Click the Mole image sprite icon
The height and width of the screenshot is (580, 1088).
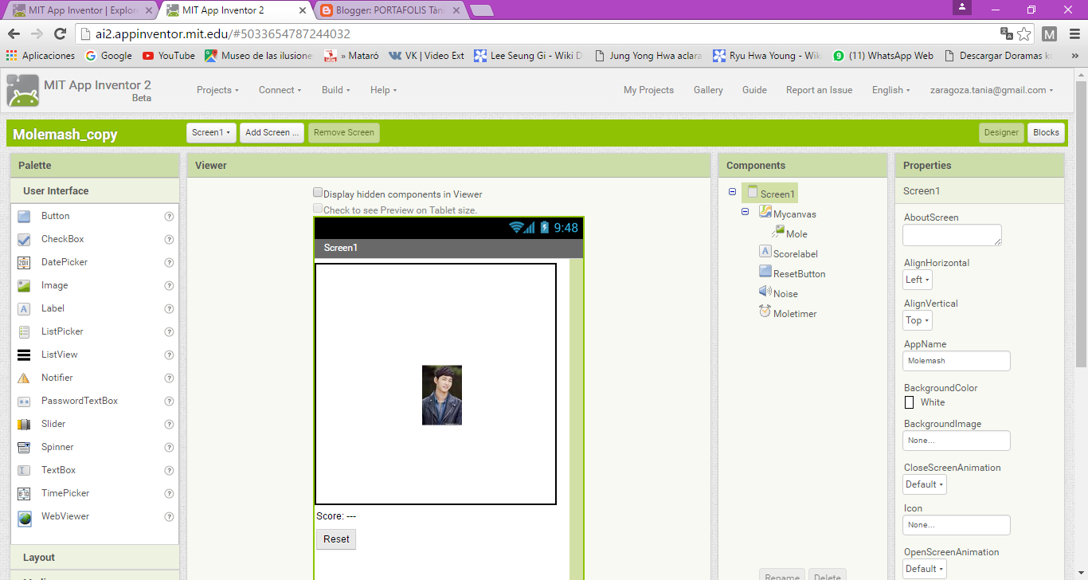click(x=778, y=233)
